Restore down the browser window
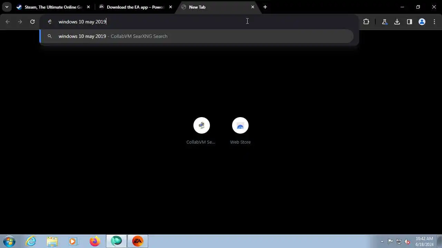 pyautogui.click(x=418, y=7)
